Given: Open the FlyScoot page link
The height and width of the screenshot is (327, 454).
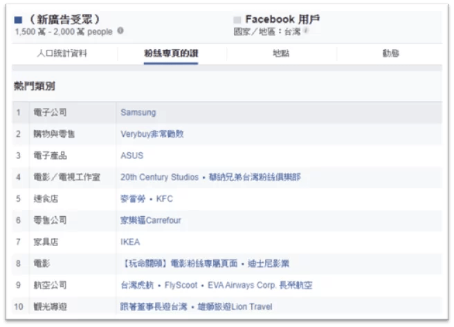Looking at the screenshot, I should [181, 285].
